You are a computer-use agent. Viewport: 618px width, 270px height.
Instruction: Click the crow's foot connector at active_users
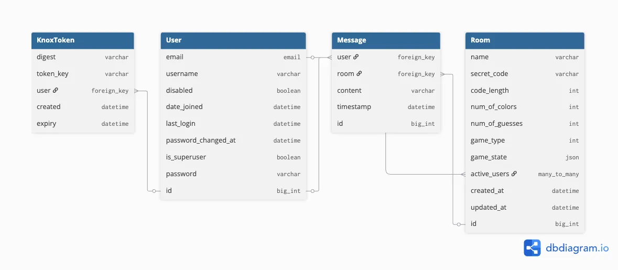(x=463, y=174)
